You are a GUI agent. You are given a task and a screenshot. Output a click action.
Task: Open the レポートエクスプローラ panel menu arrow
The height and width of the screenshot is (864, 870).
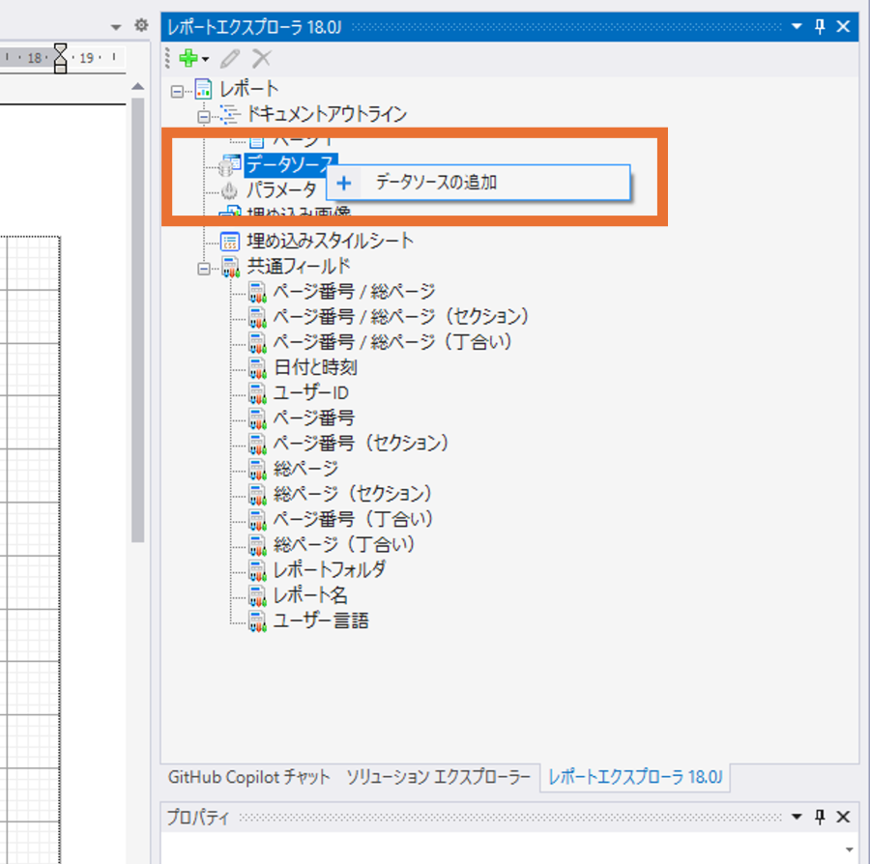click(x=797, y=26)
